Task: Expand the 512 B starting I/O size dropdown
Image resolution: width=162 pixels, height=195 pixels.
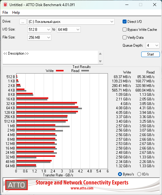Action: [x=39, y=30]
